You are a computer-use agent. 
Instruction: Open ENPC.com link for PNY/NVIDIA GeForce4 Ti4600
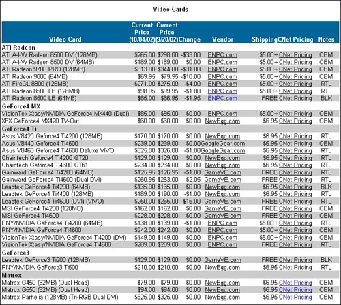pyautogui.click(x=222, y=230)
